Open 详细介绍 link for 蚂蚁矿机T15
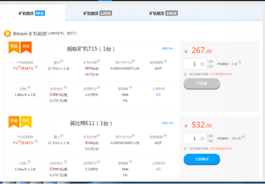The image size is (265, 184). tap(168, 49)
